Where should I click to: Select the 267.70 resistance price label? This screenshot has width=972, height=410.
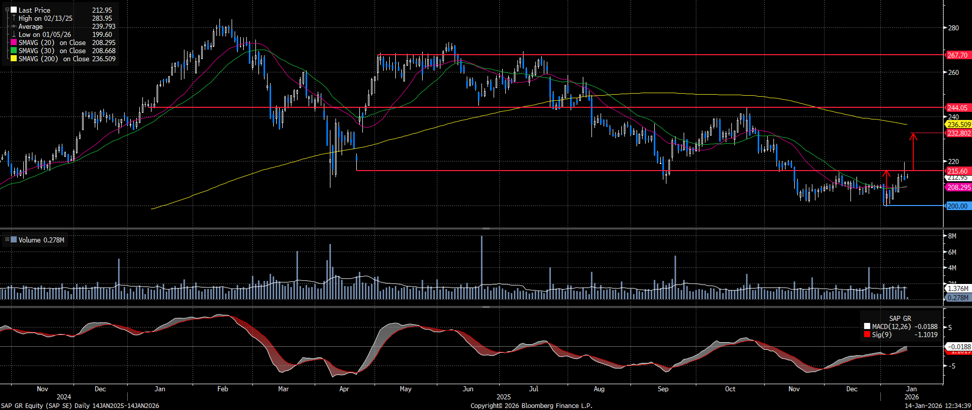coord(957,55)
